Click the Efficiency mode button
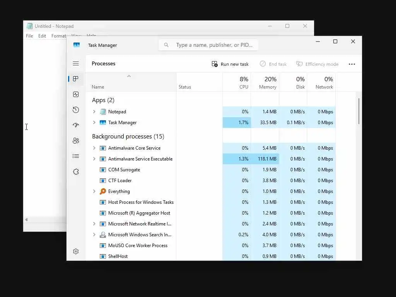 click(x=317, y=64)
